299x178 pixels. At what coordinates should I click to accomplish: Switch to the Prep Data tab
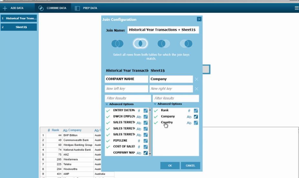(x=86, y=8)
